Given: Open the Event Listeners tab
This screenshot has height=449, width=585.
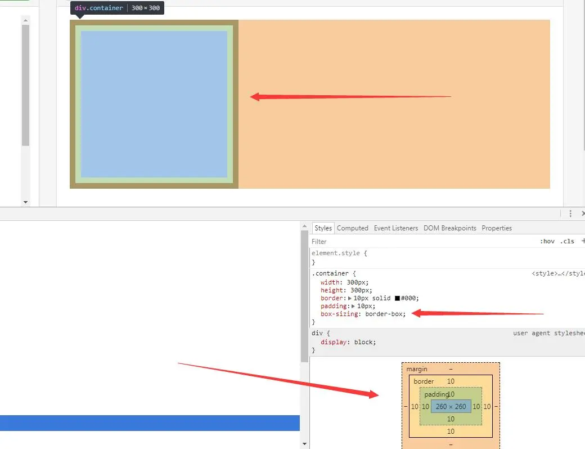Looking at the screenshot, I should (396, 228).
